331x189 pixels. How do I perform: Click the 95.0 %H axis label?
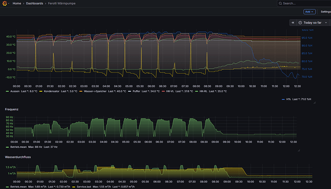pos(307,38)
